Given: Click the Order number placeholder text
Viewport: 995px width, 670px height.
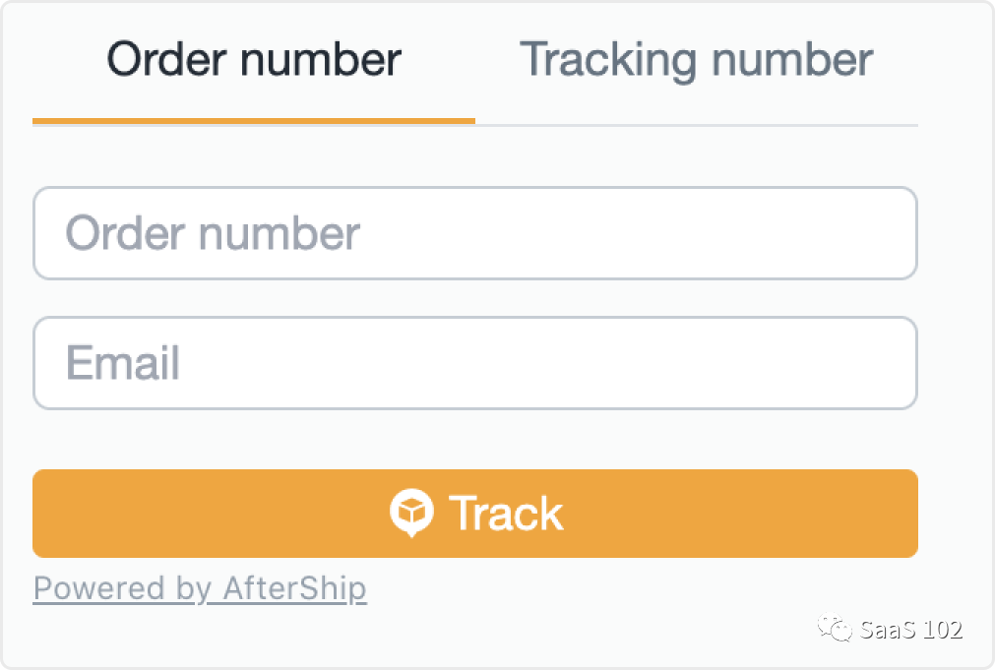Looking at the screenshot, I should pos(213,233).
